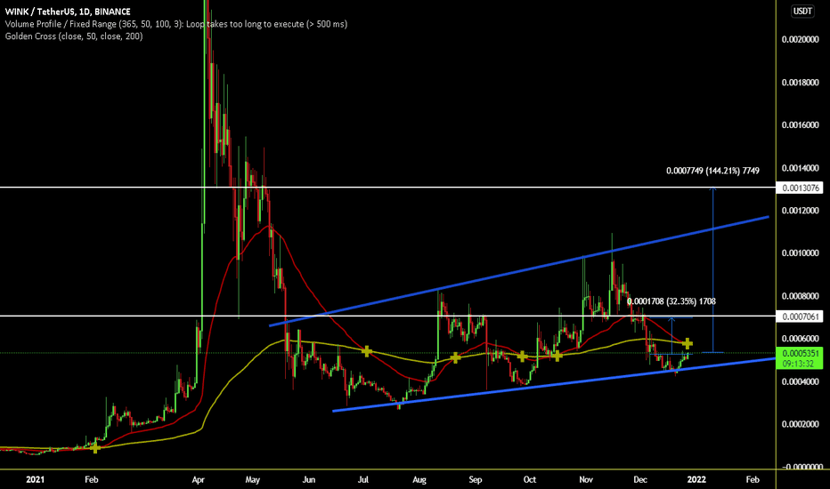Click the Aug label on time axis
This screenshot has width=830, height=489.
point(419,479)
